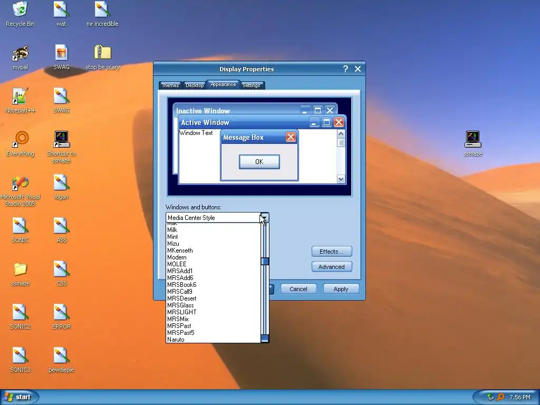Choose Milk from the style list
Viewport: 540px width, 405px height.
213,230
